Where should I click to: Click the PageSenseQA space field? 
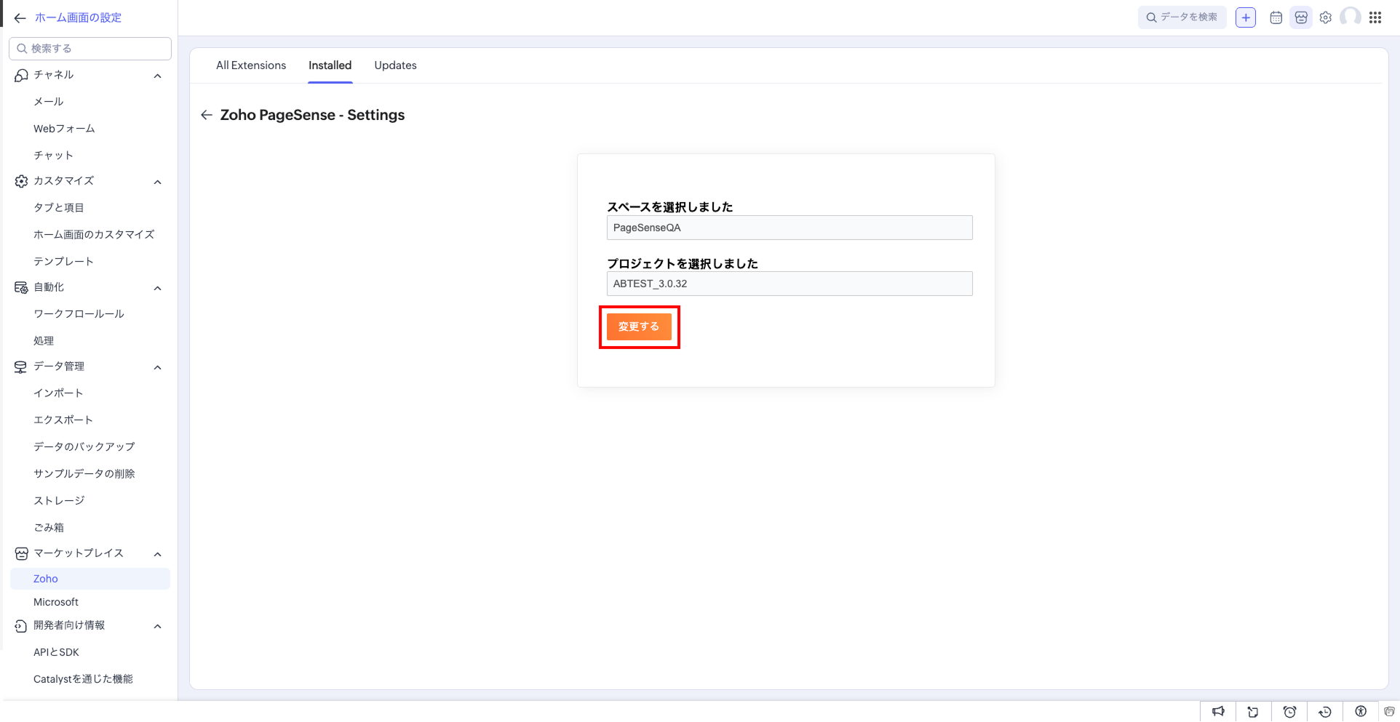click(x=790, y=228)
